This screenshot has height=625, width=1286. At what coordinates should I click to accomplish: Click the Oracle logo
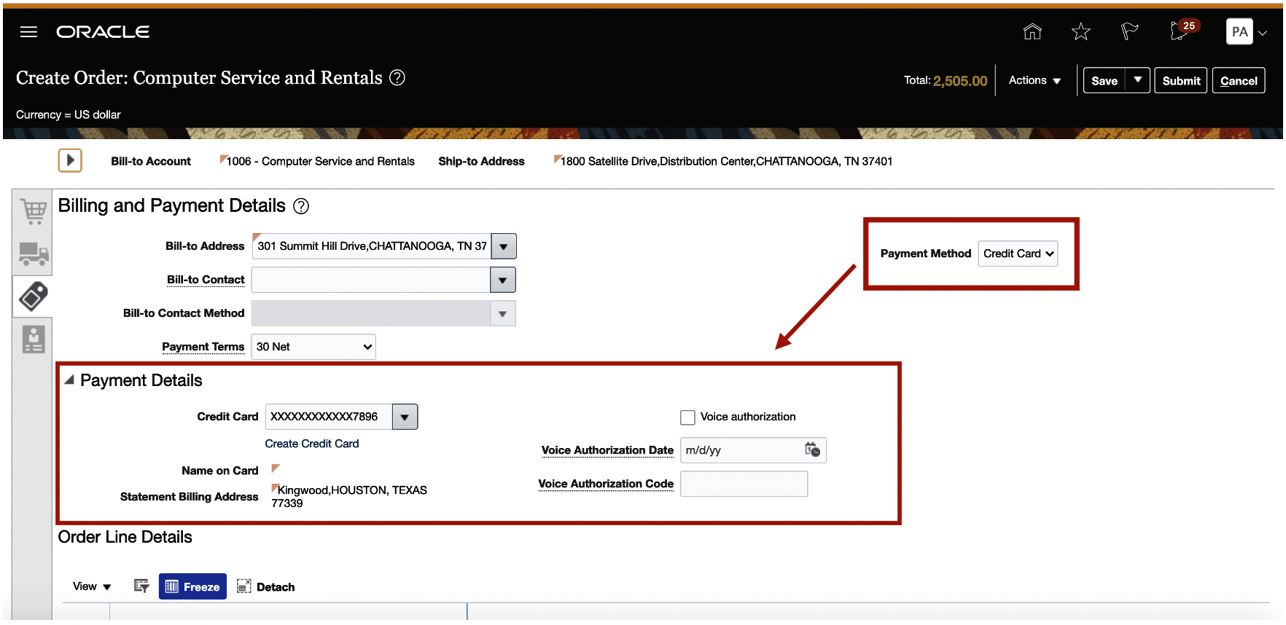coord(103,32)
